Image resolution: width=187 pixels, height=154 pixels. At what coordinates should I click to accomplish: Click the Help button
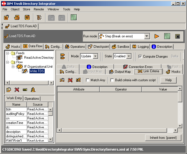[x=168, y=80]
